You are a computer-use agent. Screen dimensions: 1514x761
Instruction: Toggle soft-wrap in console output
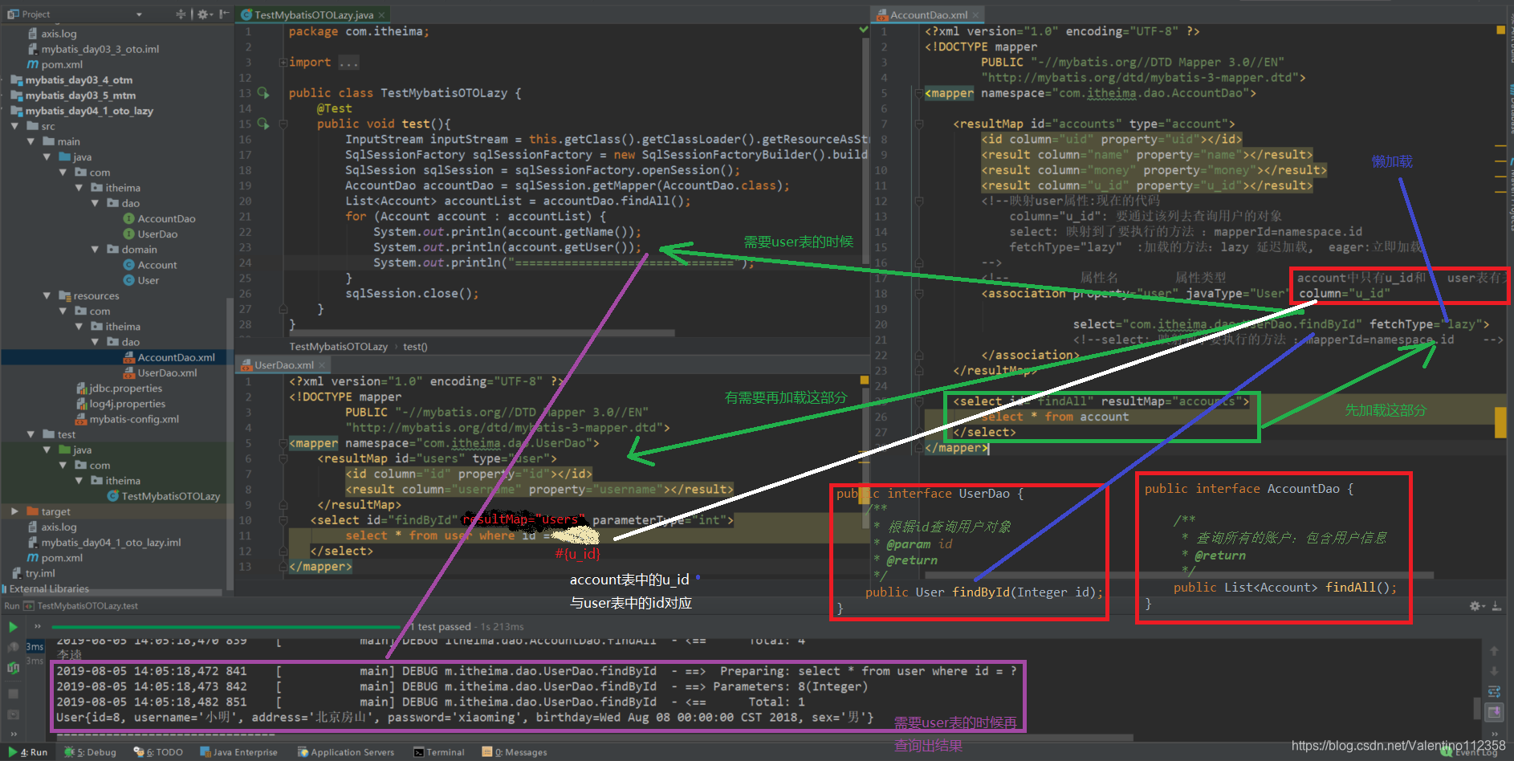[x=1494, y=691]
